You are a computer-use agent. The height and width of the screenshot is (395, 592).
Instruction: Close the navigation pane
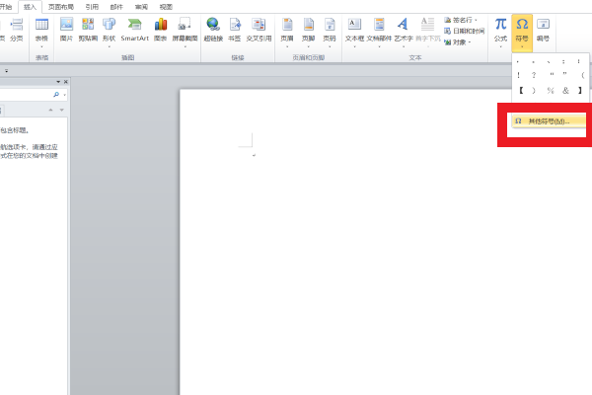click(x=64, y=81)
